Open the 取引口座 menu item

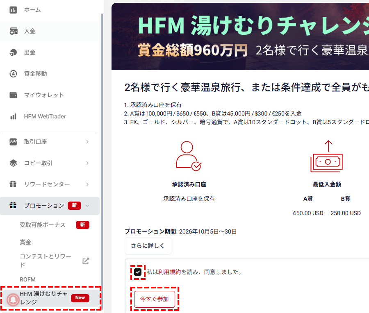pos(50,142)
